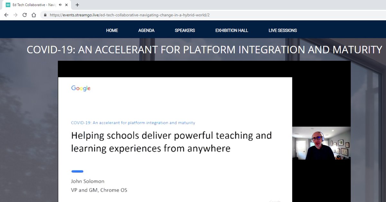This screenshot has height=202, width=386.
Task: Refresh the page using the reload icon
Action: (x=24, y=15)
